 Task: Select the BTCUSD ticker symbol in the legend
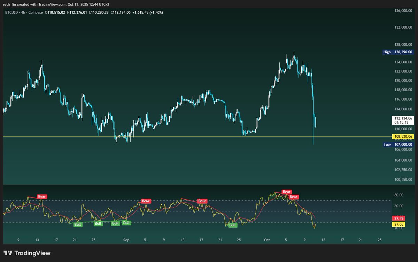(11, 12)
